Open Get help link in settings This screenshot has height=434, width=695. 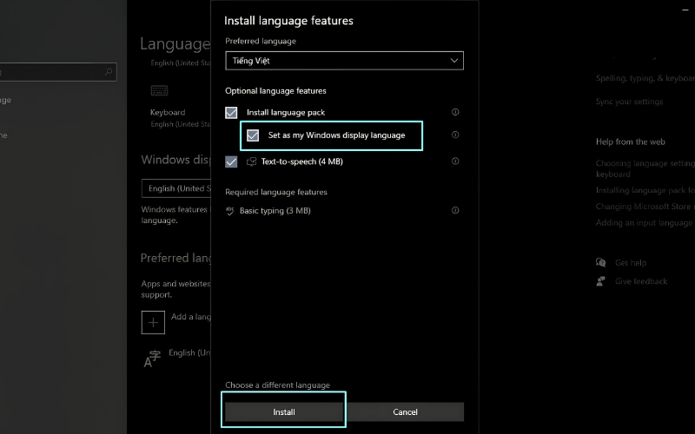[631, 263]
